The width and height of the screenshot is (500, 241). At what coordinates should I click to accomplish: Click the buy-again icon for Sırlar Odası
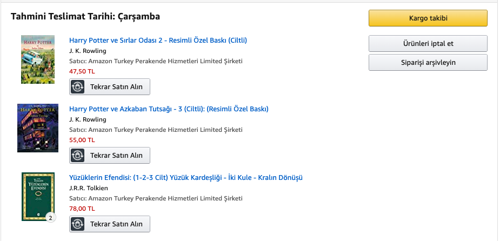(x=78, y=87)
